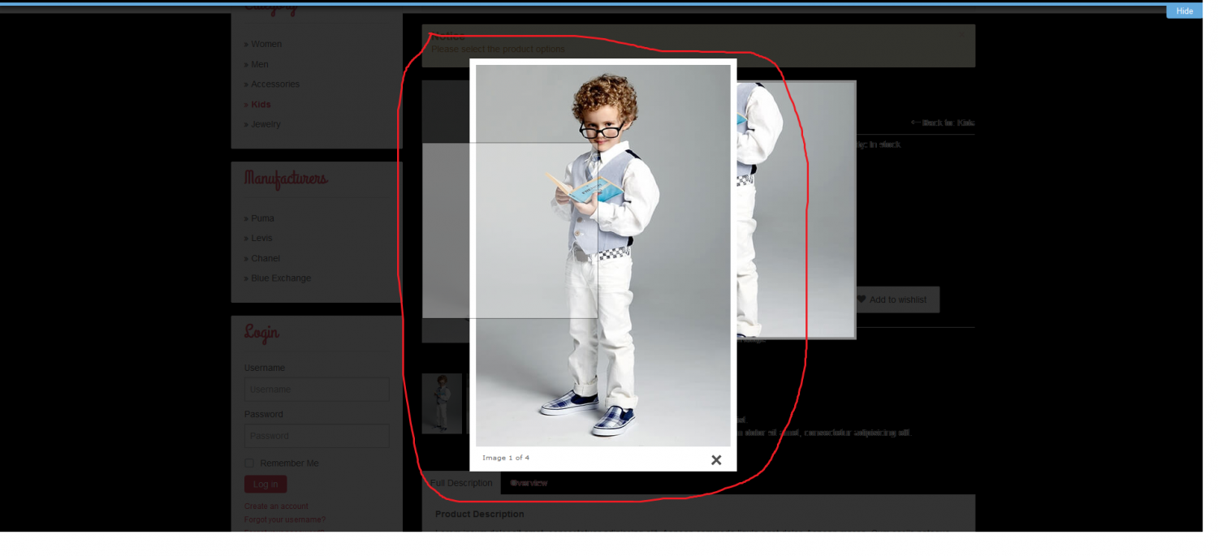Select the highlighted Kids category
Screen dimensions: 1218x556
[x=261, y=105]
